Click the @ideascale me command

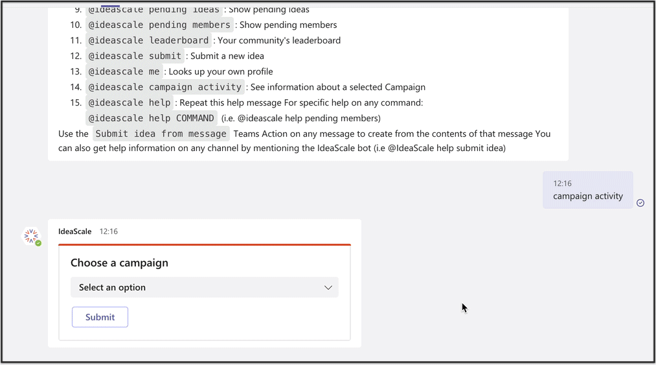[x=124, y=72]
